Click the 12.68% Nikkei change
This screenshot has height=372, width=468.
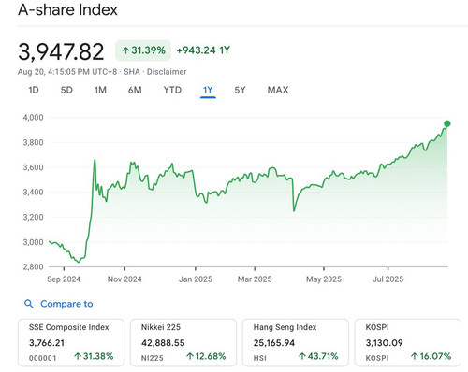[206, 356]
